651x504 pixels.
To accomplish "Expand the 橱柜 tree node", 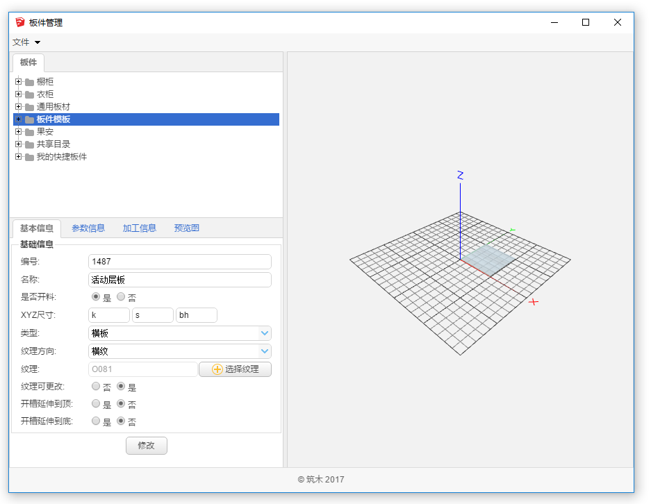I will [18, 82].
